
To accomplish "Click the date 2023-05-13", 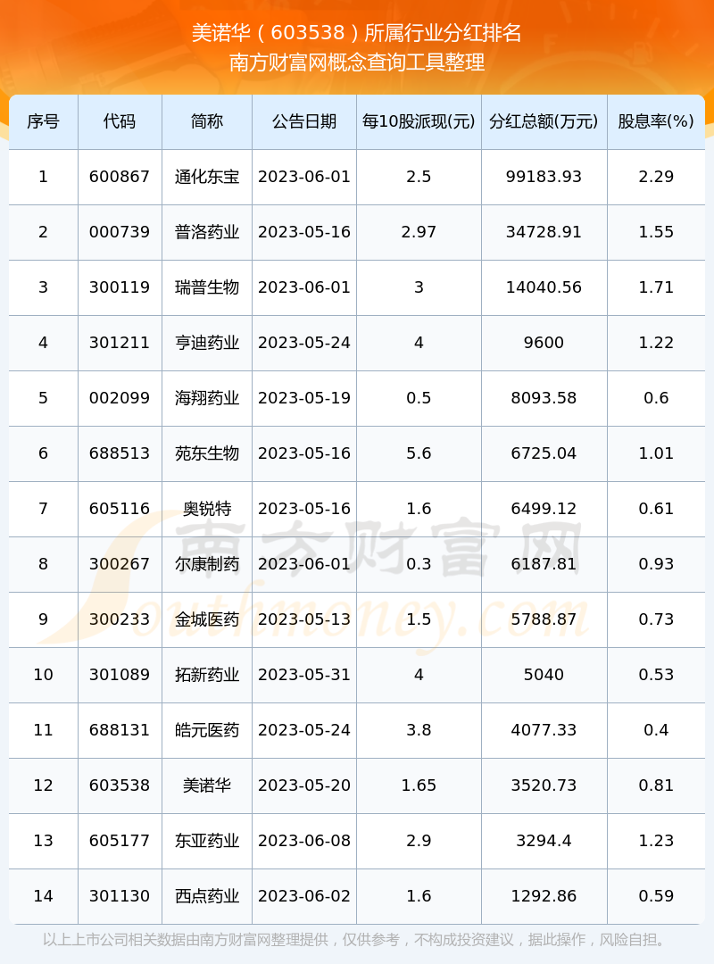I will point(304,619).
